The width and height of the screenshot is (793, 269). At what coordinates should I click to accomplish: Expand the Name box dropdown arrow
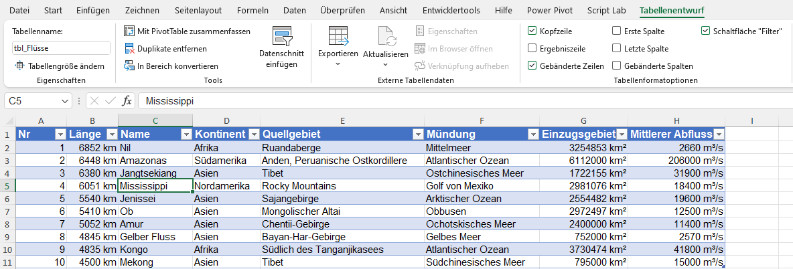(65, 101)
